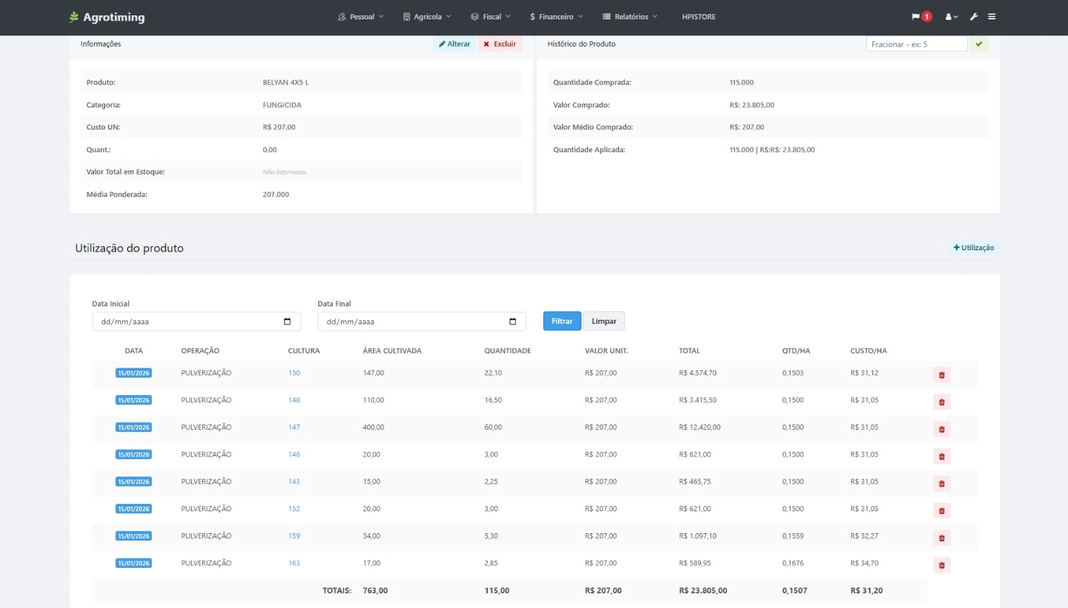Open the Relatórios menu
The width and height of the screenshot is (1068, 608).
click(x=630, y=17)
